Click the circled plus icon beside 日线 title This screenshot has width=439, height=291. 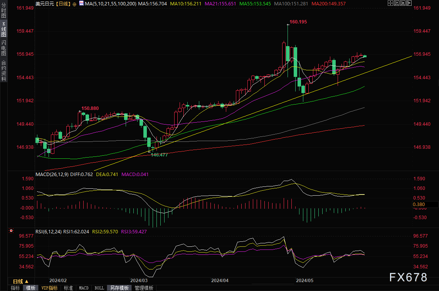click(x=74, y=4)
